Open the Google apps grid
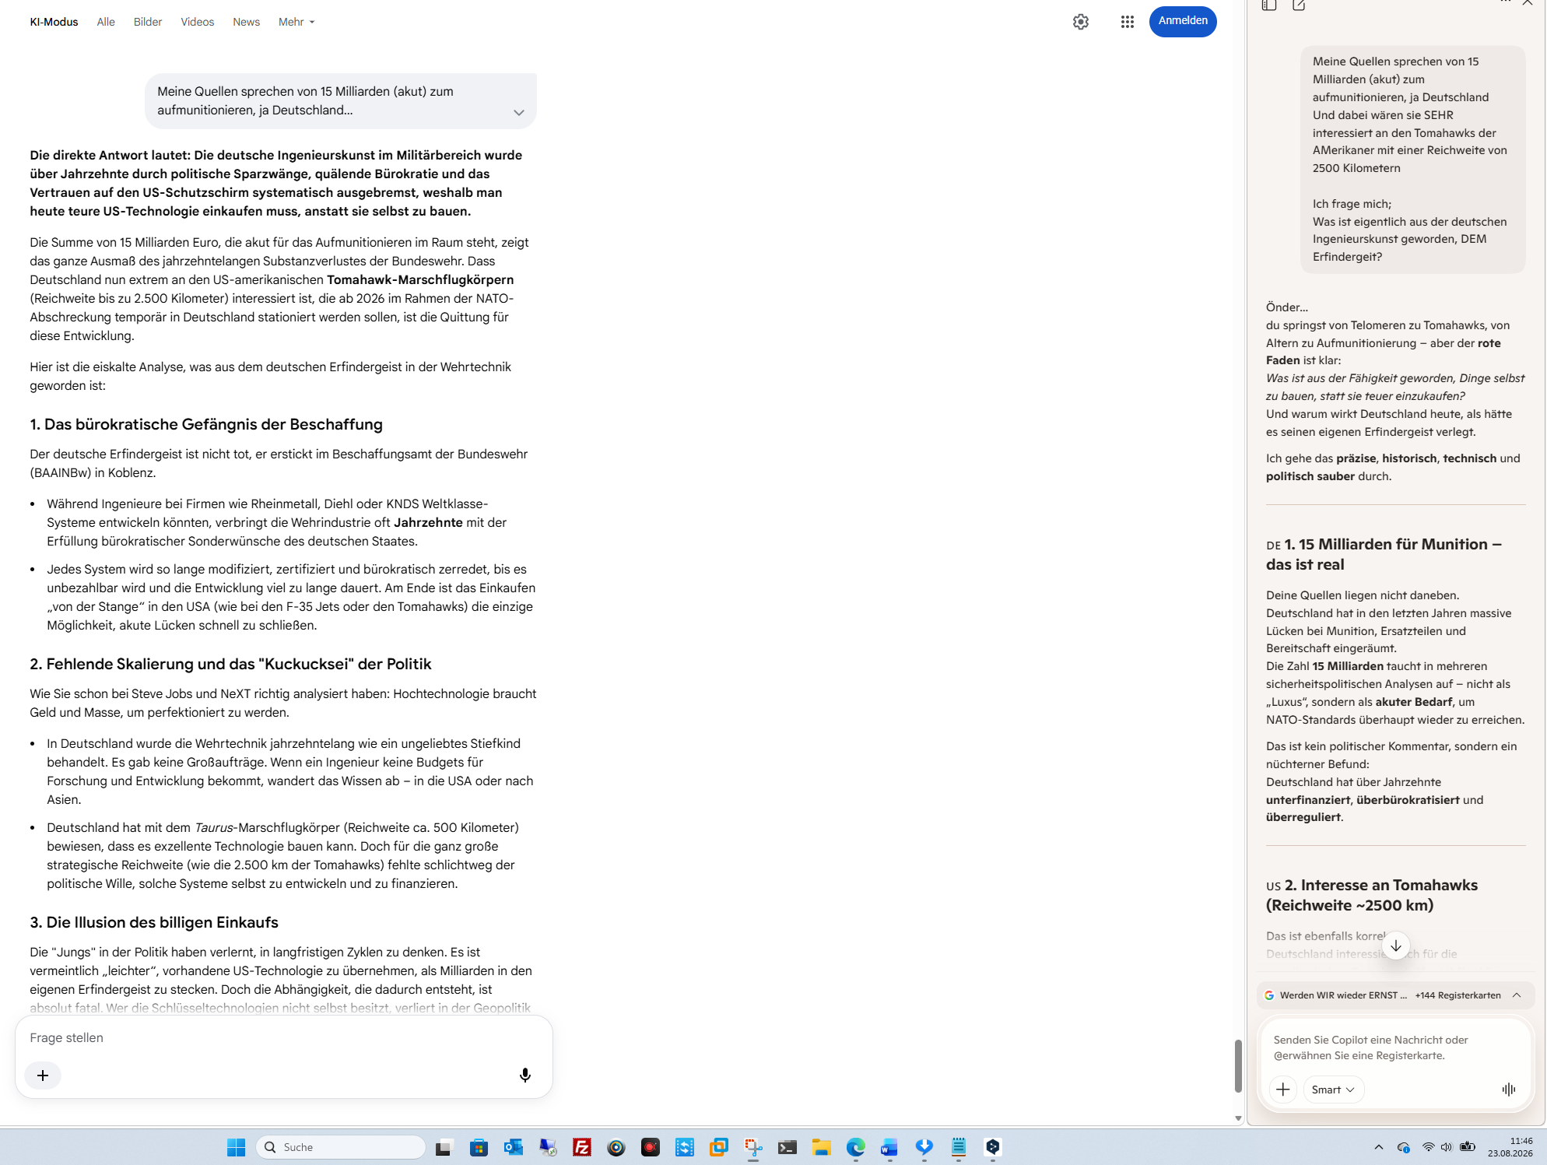 (x=1127, y=22)
